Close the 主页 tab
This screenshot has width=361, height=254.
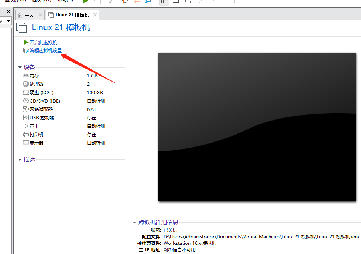tap(40, 15)
